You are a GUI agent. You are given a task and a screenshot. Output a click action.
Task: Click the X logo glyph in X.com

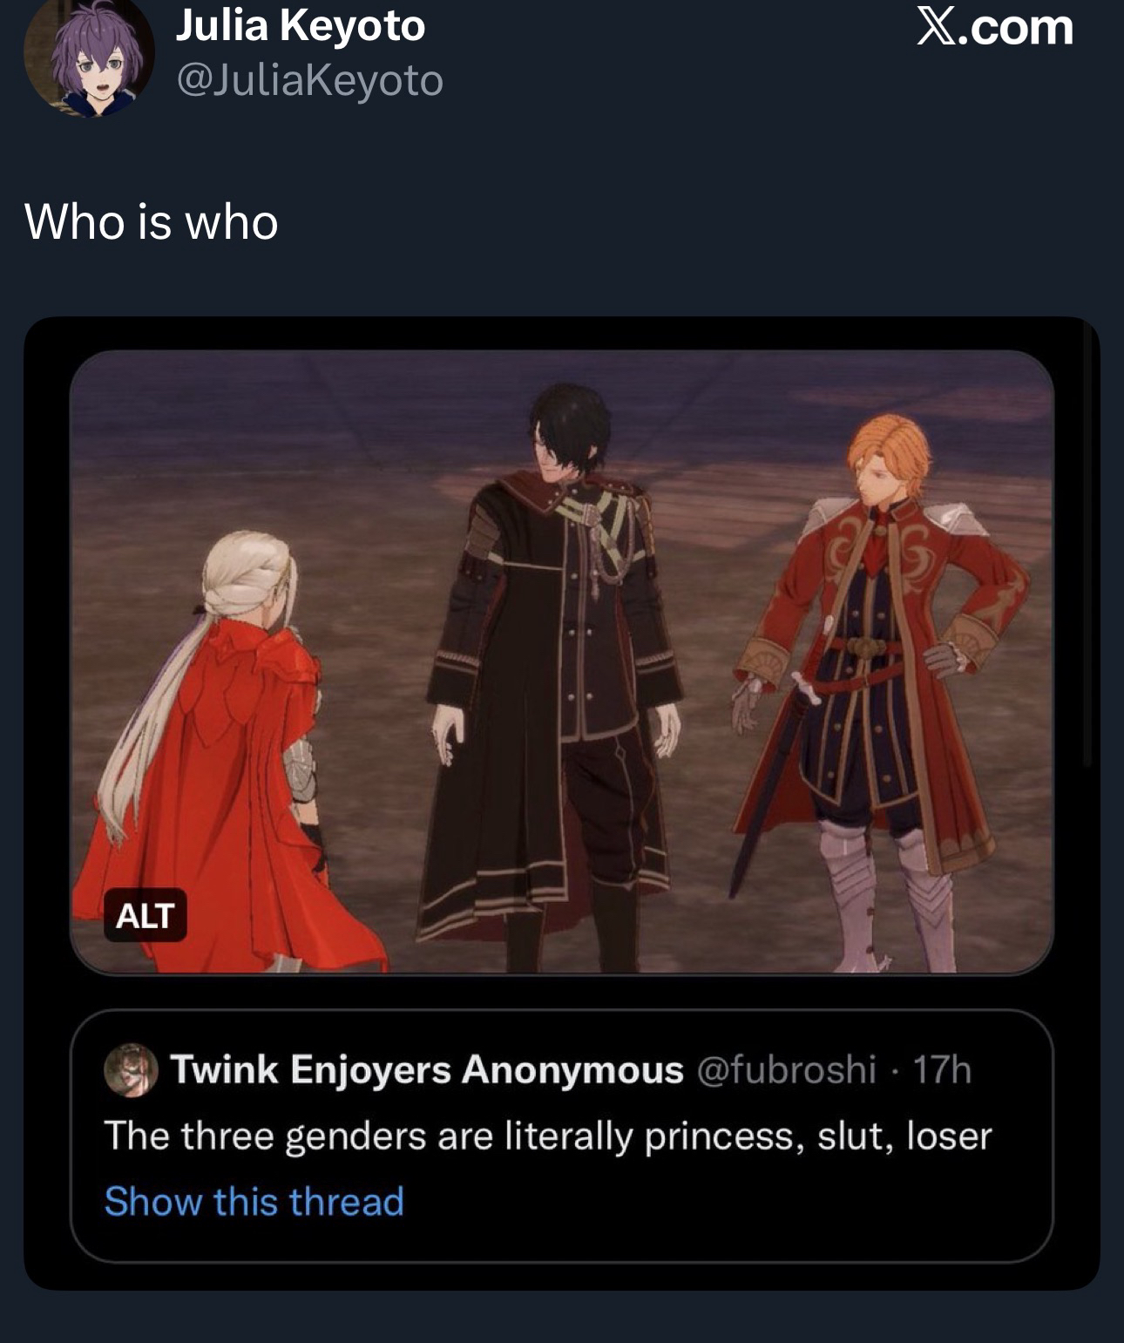[936, 27]
